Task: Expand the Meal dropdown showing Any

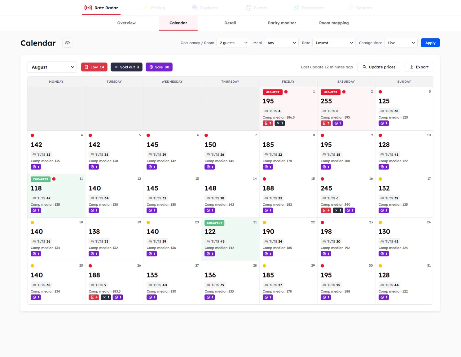Action: coord(281,43)
